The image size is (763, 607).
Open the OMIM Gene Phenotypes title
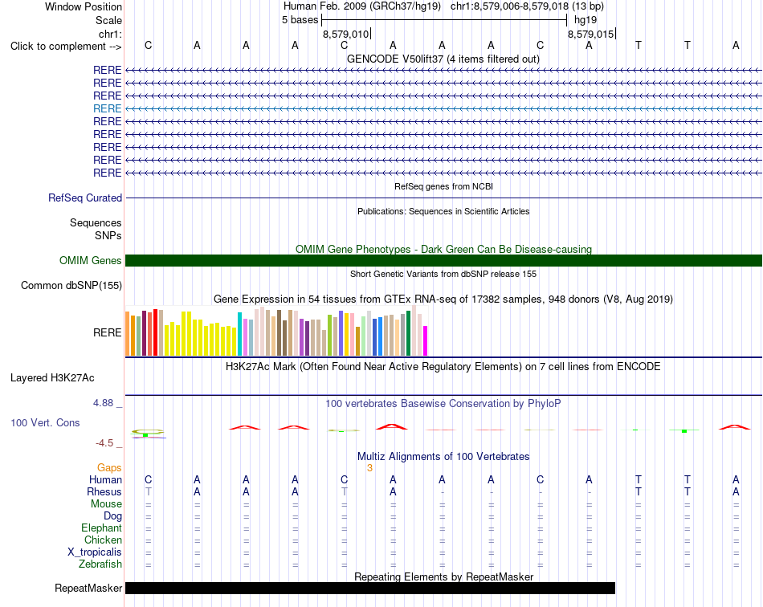tap(443, 249)
